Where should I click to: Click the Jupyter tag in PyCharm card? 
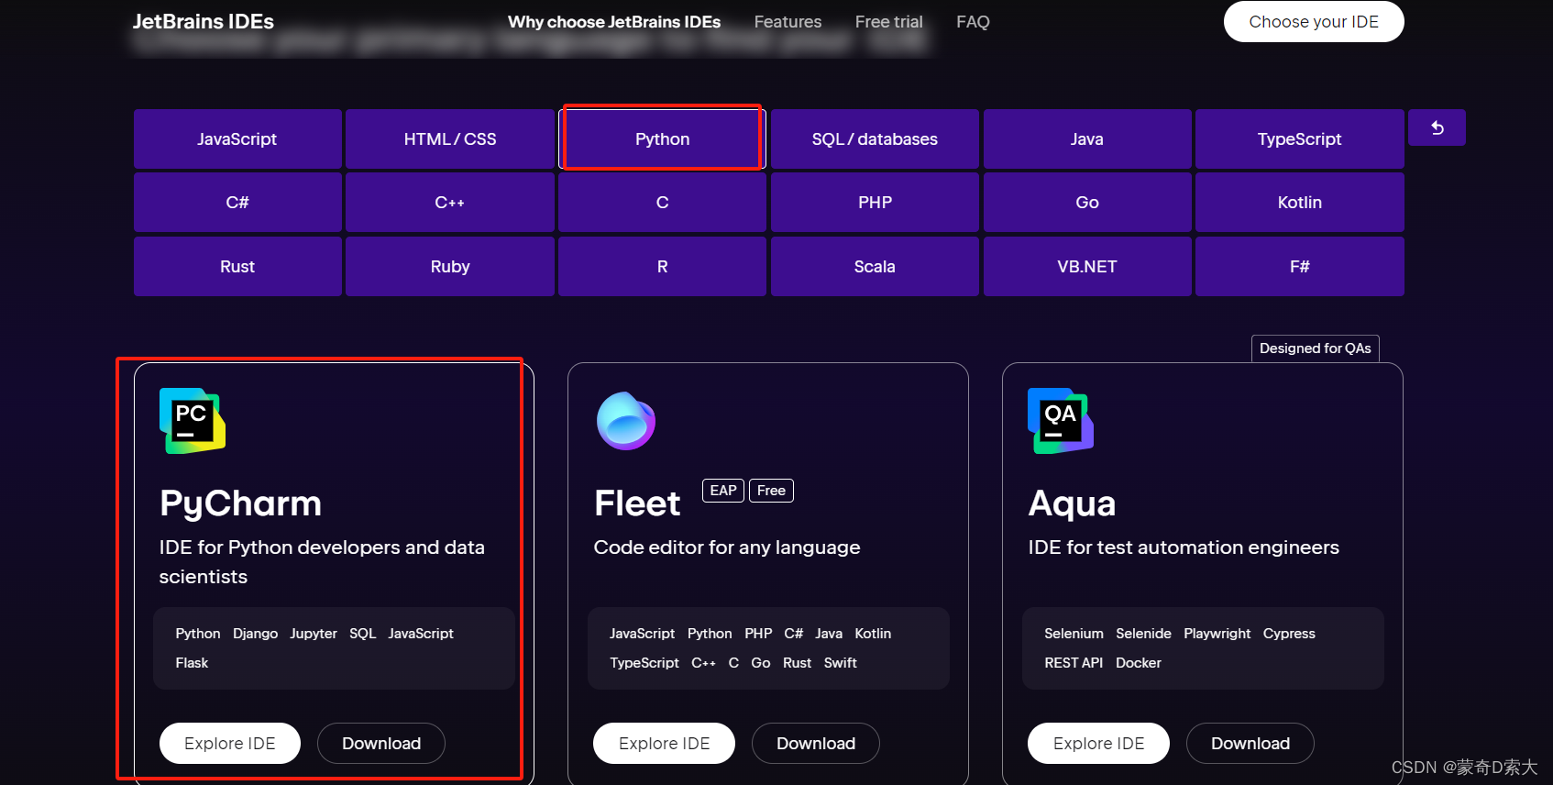coord(314,634)
